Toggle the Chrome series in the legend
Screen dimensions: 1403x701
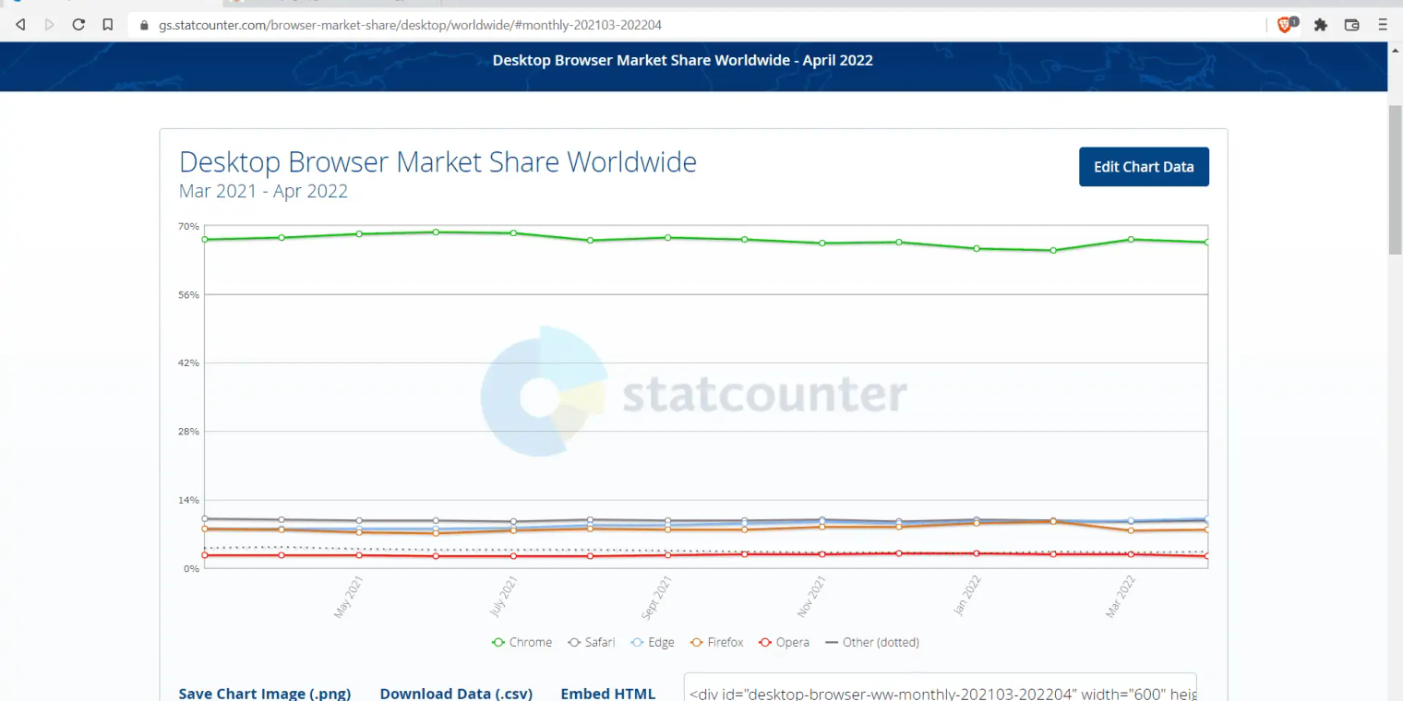(x=522, y=642)
